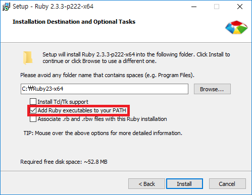Click the Ruby gem logo
This screenshot has width=252, height=195.
[x=236, y=28]
